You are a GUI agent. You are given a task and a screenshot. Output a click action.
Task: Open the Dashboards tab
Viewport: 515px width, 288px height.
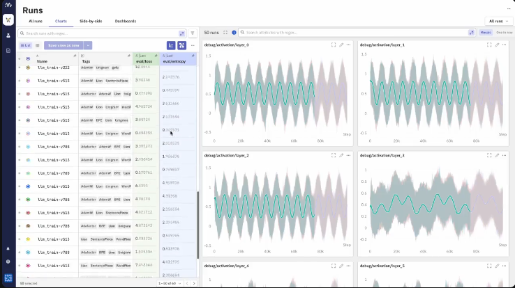coord(126,21)
